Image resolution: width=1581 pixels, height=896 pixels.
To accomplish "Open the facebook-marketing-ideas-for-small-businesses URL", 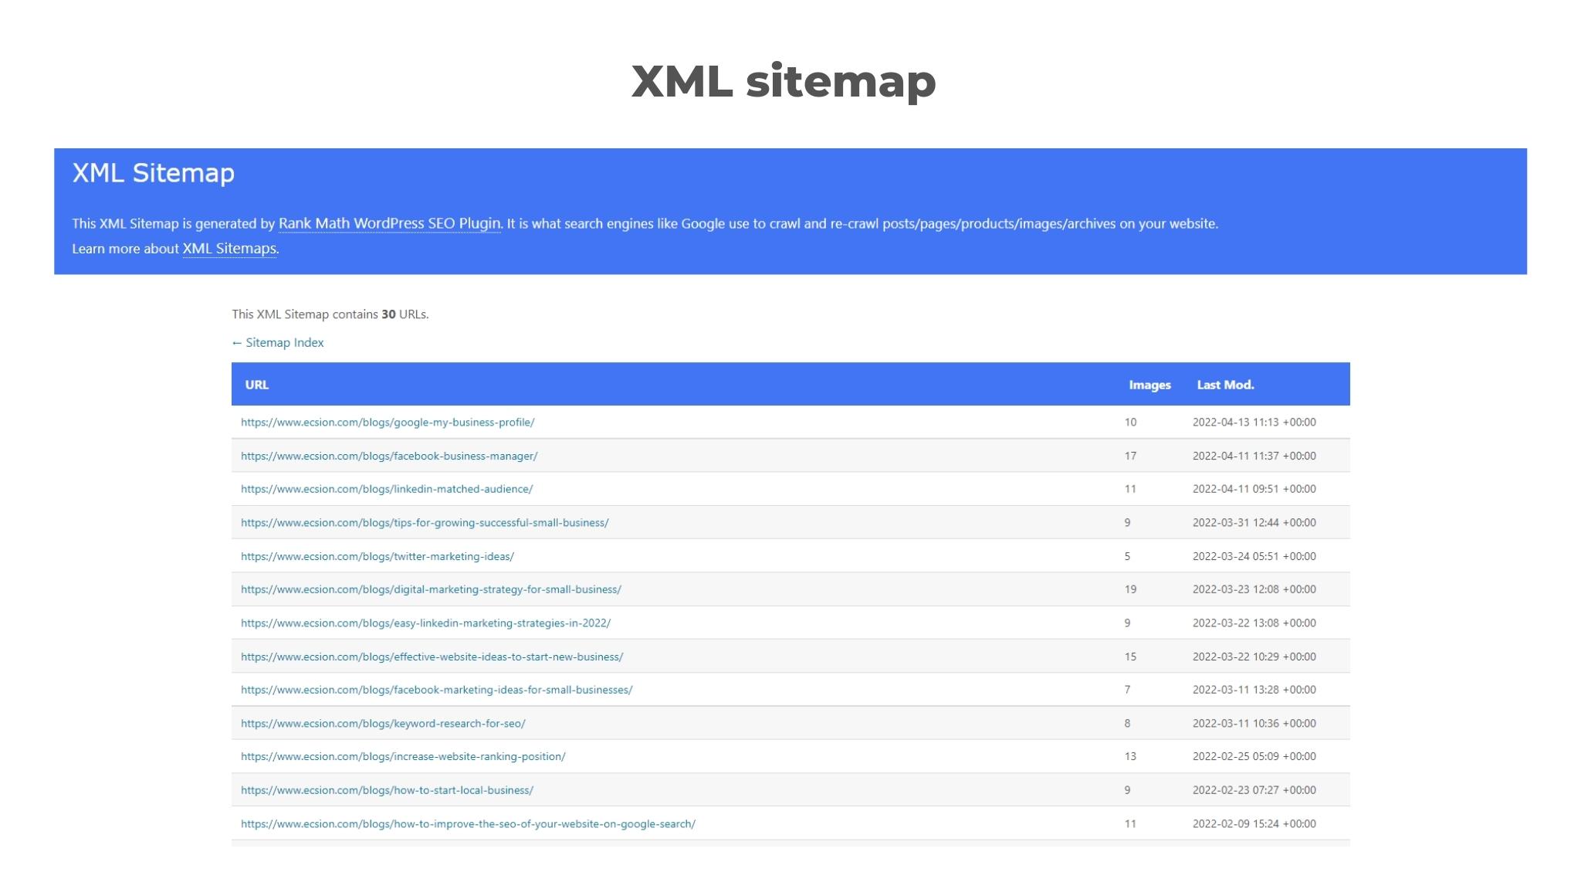I will 436,690.
